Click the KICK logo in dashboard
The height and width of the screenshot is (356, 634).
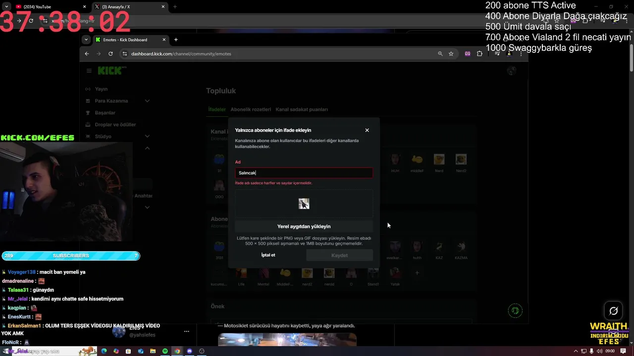click(x=111, y=71)
